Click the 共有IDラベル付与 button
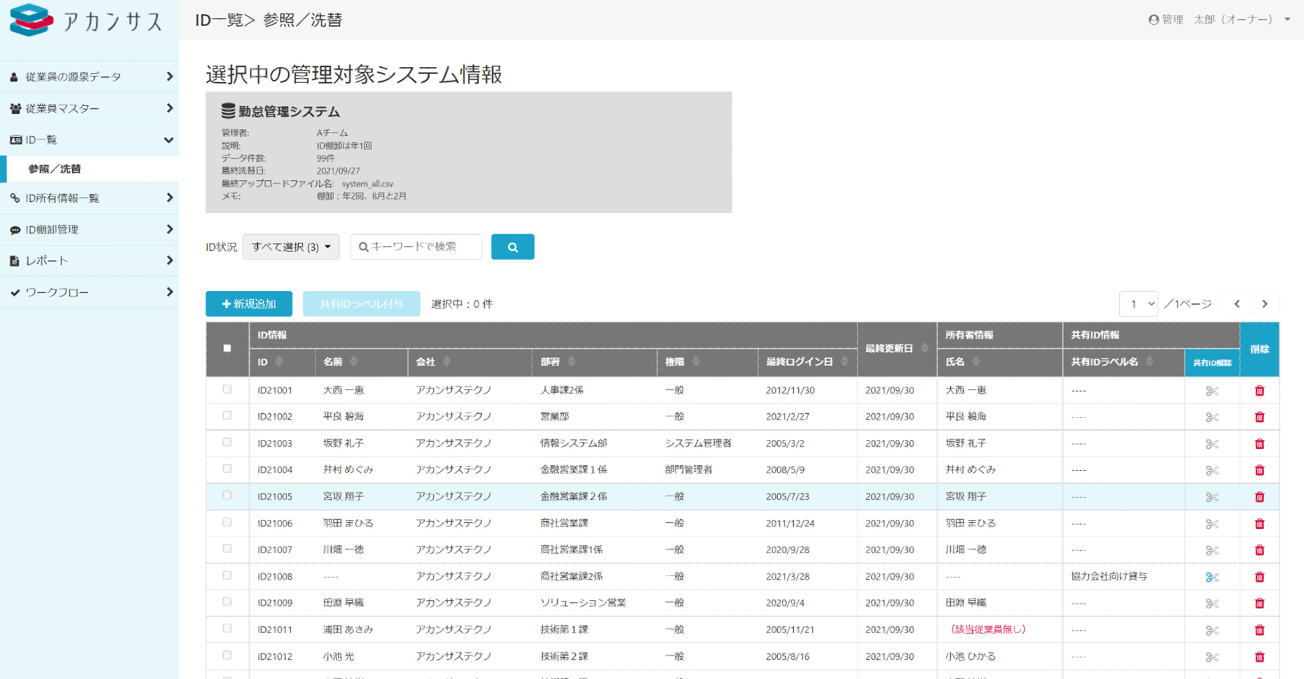The height and width of the screenshot is (679, 1304). (x=361, y=303)
